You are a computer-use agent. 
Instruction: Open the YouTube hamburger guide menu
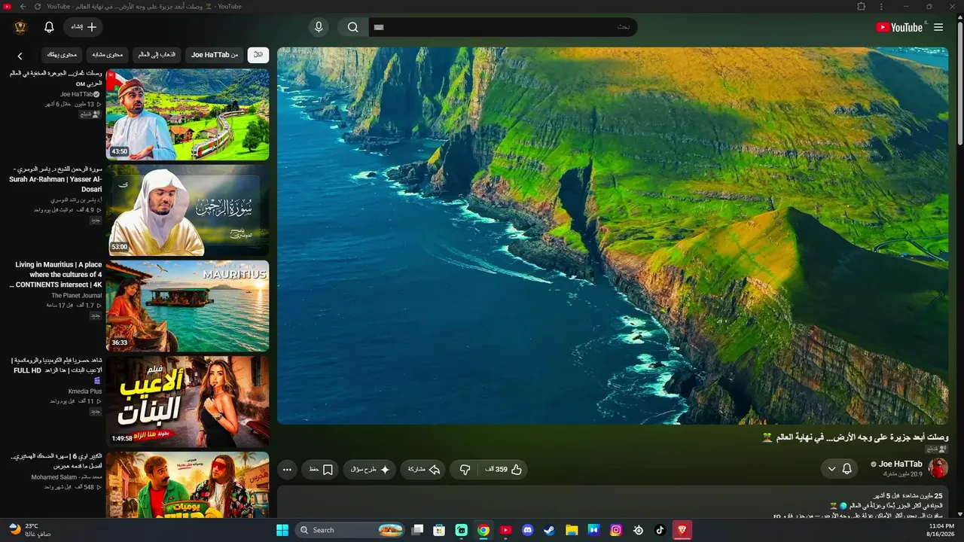tap(938, 27)
